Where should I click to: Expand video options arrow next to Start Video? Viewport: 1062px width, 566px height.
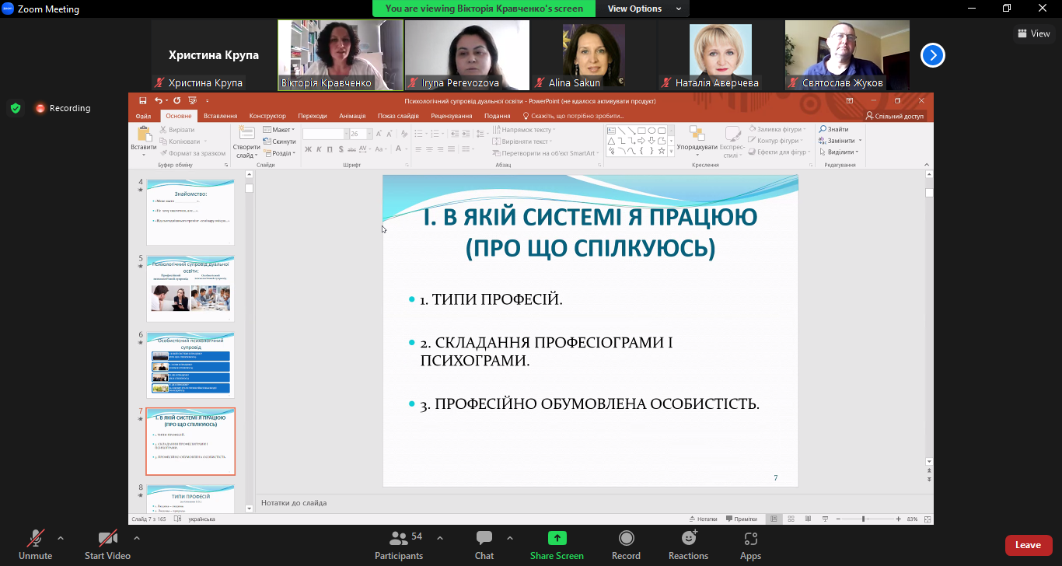click(137, 538)
